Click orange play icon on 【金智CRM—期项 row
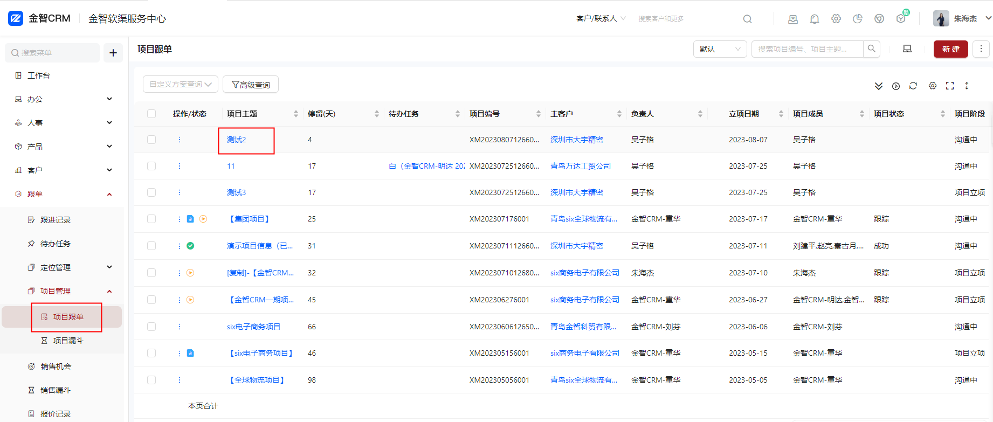The height and width of the screenshot is (422, 993). pos(190,300)
